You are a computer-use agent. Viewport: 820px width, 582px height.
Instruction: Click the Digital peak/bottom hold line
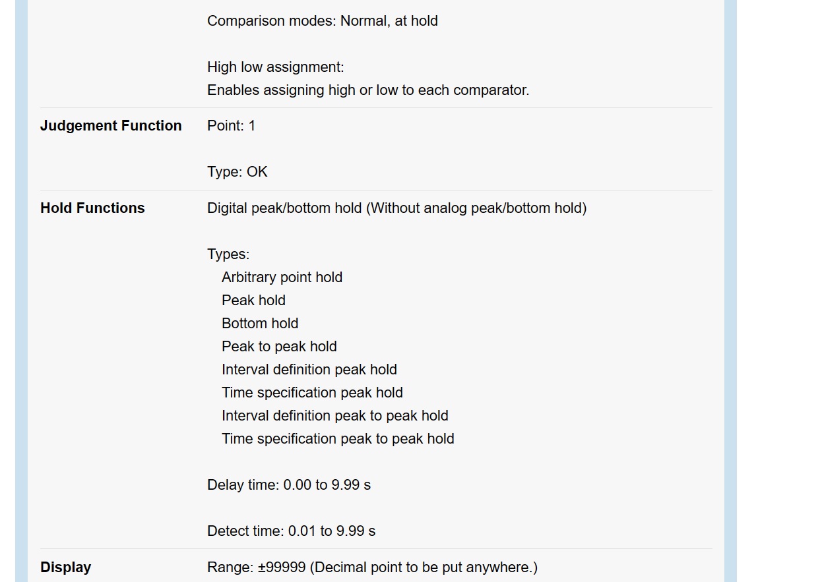pos(396,208)
